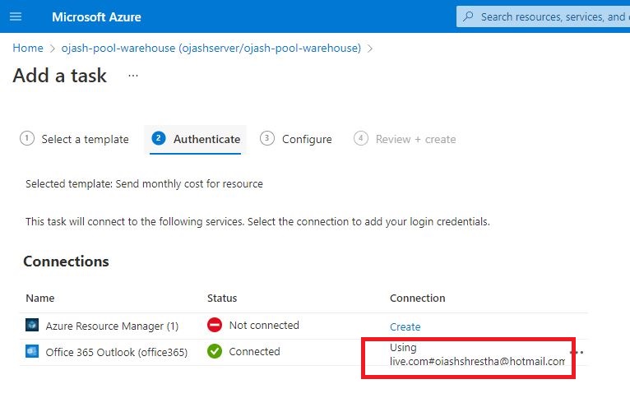The image size is (630, 398).
Task: Switch to the Configure tab
Action: [x=307, y=140]
